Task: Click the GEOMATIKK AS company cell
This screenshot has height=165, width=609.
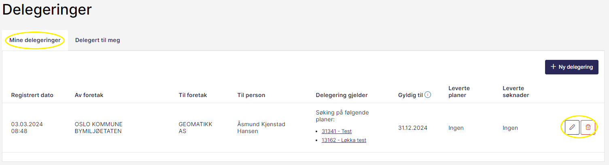Action: pyautogui.click(x=195, y=128)
